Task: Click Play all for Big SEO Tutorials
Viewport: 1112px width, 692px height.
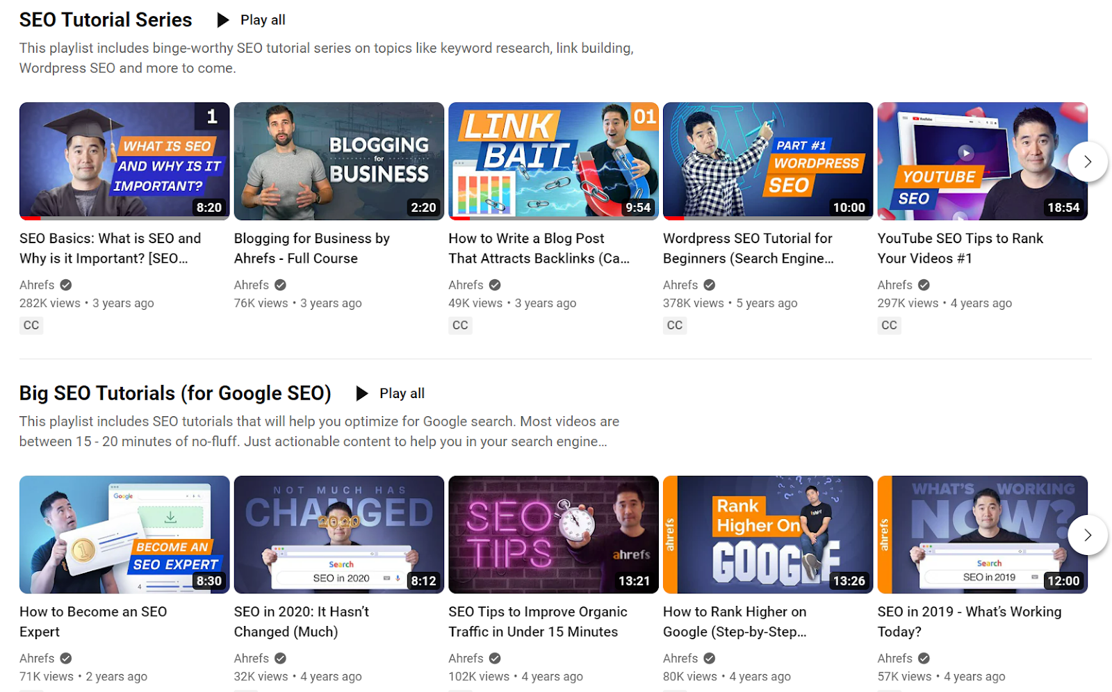Action: (x=390, y=393)
